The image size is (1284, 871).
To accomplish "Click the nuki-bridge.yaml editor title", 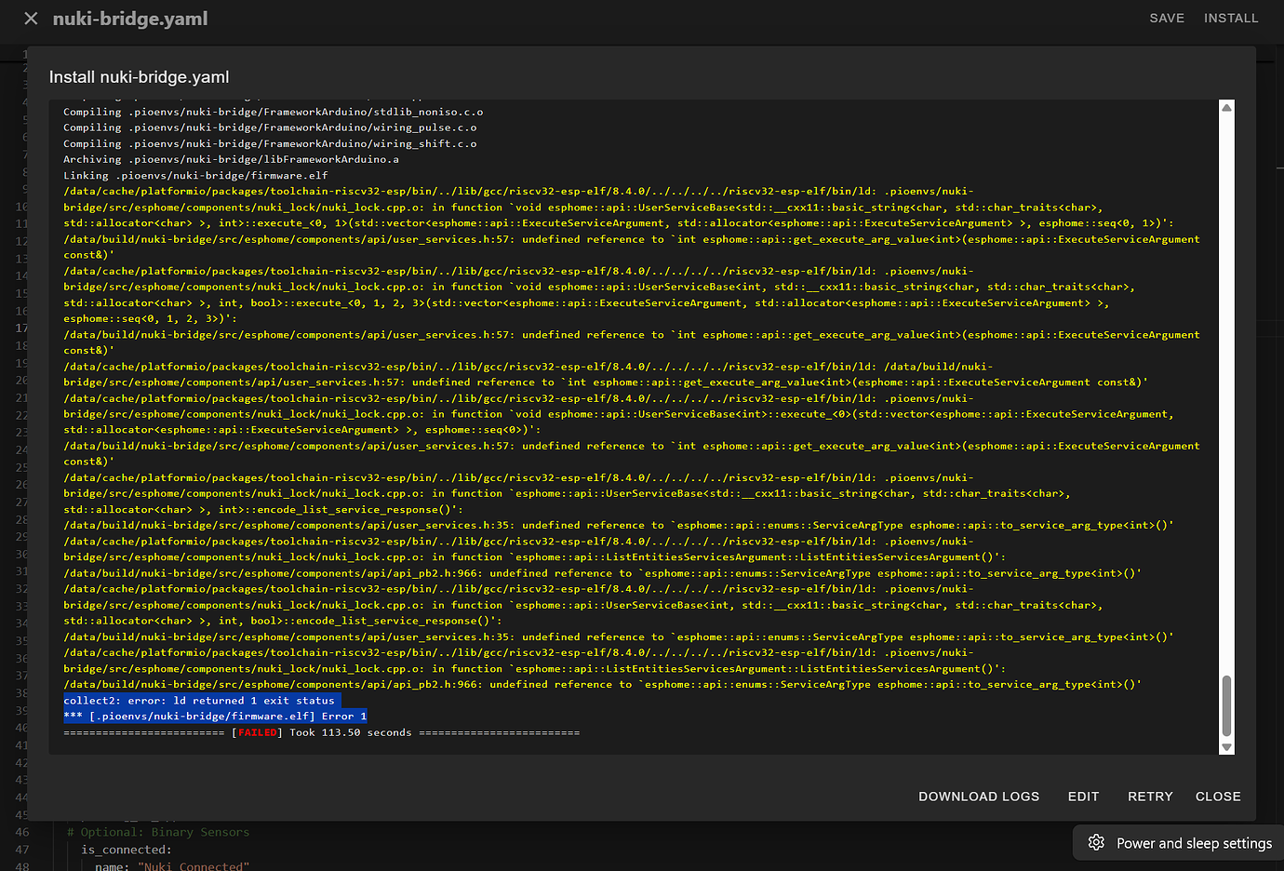I will 130,19.
